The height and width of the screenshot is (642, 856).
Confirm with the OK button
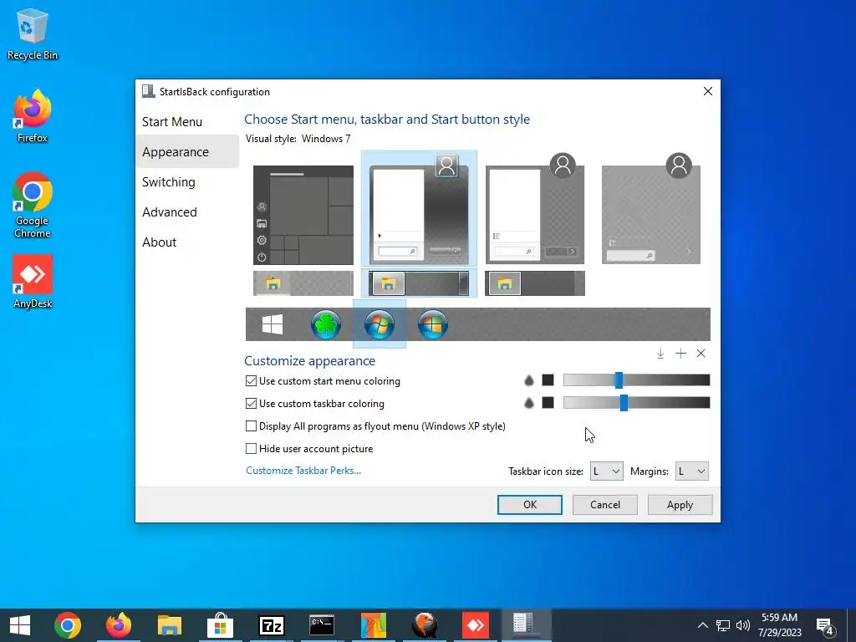coord(529,505)
